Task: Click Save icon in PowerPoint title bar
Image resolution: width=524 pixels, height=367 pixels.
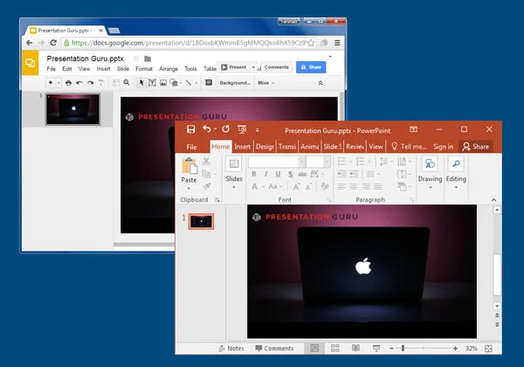Action: tap(190, 129)
